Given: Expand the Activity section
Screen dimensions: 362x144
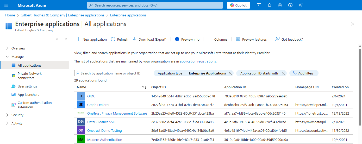Looking at the screenshot, I should (7, 123).
